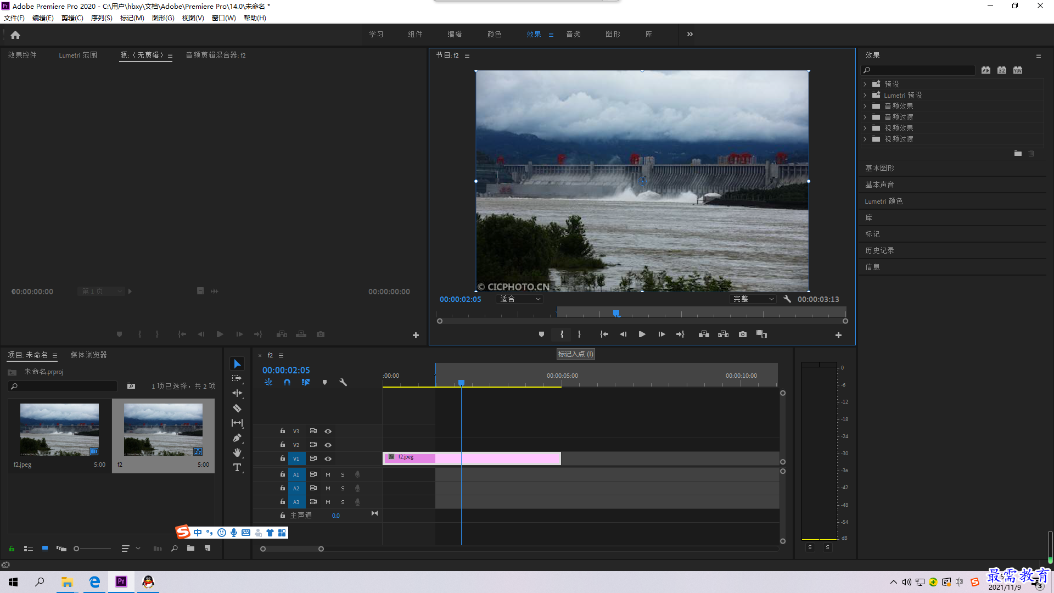This screenshot has height=593, width=1054.
Task: Expand the 视频效果 folder
Action: [x=865, y=128]
